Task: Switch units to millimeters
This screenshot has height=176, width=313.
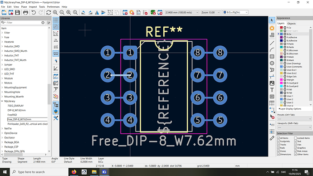Action: 56,54
